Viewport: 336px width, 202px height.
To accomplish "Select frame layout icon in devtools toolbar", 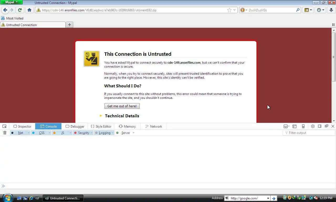I will pyautogui.click(x=286, y=126).
